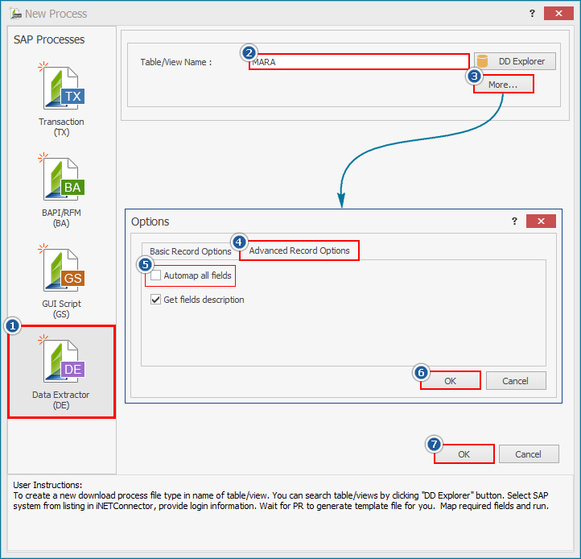This screenshot has height=559, width=581.
Task: Expand options with the More... button
Action: tap(503, 85)
